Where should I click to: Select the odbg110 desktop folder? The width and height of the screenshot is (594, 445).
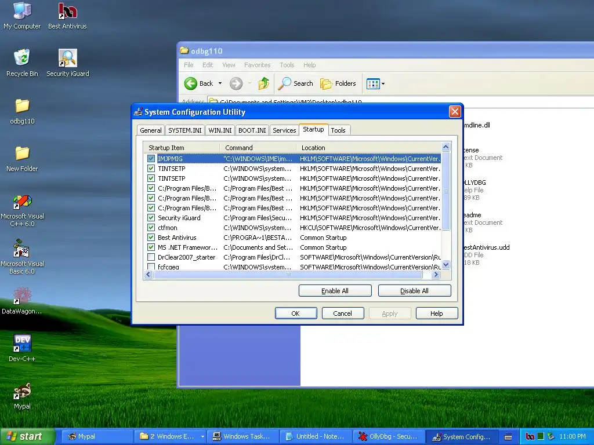(x=22, y=111)
